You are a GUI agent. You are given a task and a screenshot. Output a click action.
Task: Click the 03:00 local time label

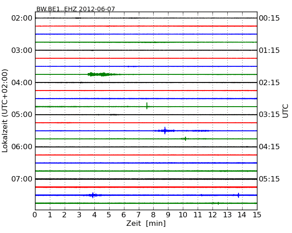pyautogui.click(x=22, y=50)
